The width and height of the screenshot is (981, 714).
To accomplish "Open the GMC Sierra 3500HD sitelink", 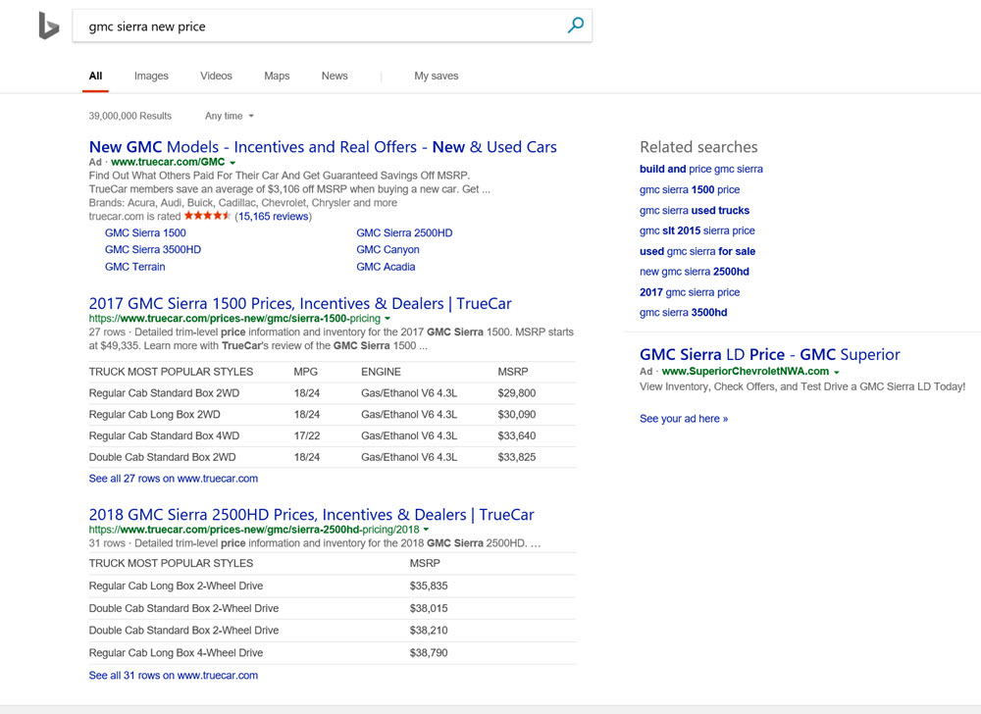I will [x=153, y=249].
